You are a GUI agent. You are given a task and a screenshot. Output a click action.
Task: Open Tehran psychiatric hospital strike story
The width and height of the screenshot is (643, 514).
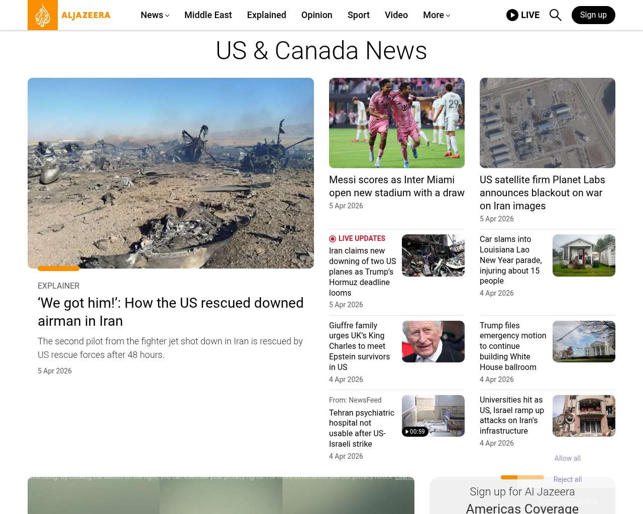[x=362, y=428]
